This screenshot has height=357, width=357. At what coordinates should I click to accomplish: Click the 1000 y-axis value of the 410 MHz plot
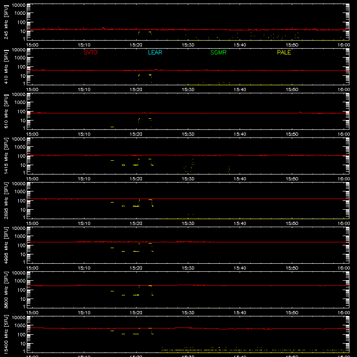(x=20, y=58)
